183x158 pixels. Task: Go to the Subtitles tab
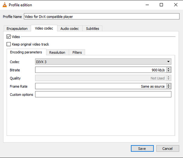pyautogui.click(x=92, y=28)
